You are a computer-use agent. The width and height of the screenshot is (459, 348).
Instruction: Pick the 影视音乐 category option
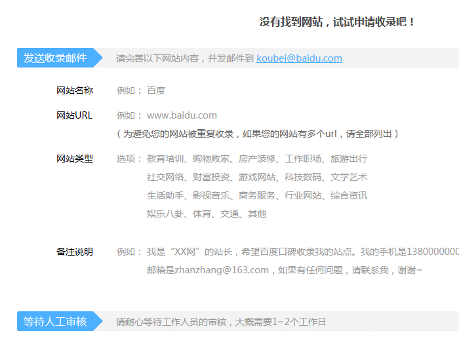click(x=211, y=195)
